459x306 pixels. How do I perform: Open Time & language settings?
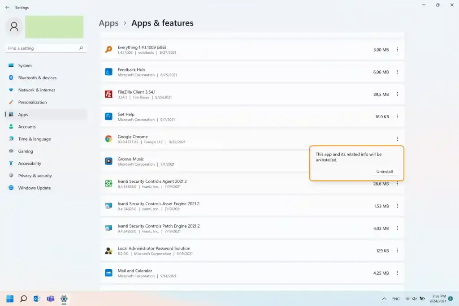[46, 139]
